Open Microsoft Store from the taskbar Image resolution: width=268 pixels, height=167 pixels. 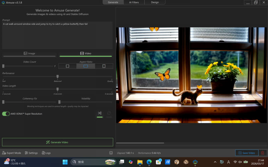pos(158,162)
